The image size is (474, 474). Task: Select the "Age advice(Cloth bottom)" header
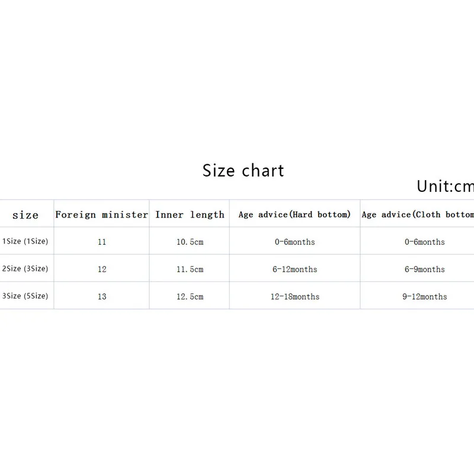click(418, 214)
